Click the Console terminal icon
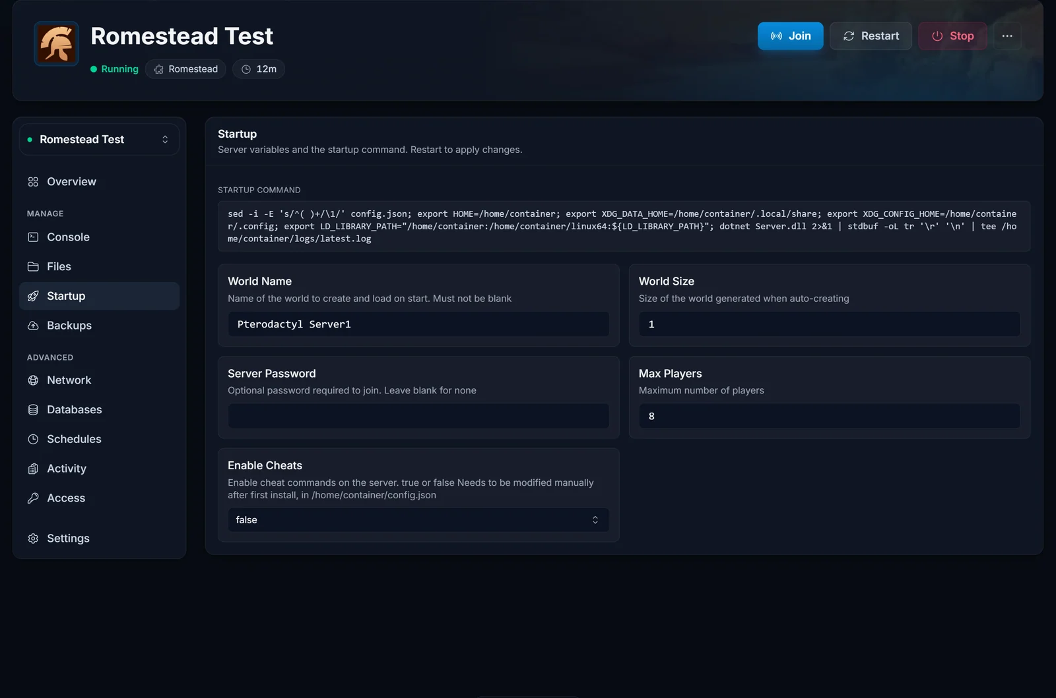The image size is (1056, 698). click(33, 237)
